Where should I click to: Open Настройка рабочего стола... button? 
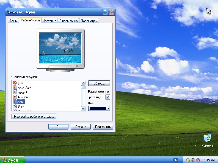click(34, 117)
